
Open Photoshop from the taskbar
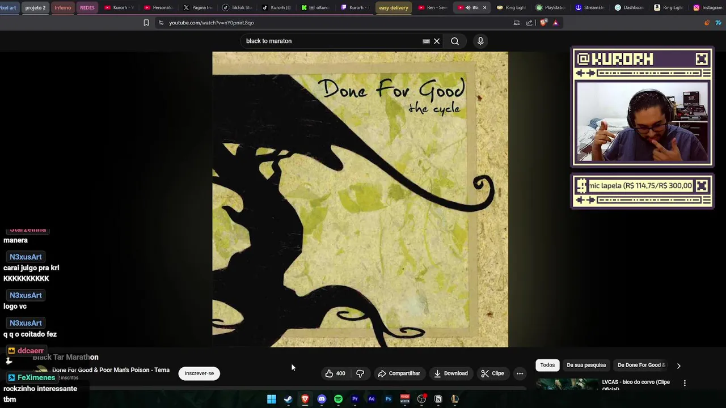pos(389,399)
